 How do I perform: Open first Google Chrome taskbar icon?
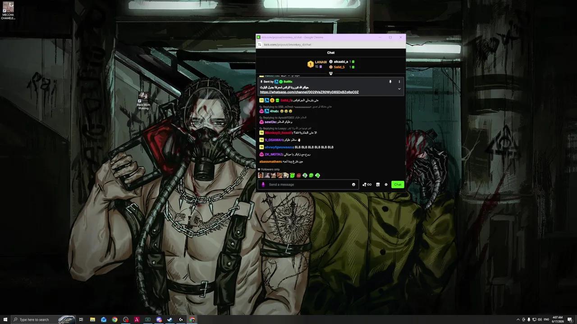[114, 319]
